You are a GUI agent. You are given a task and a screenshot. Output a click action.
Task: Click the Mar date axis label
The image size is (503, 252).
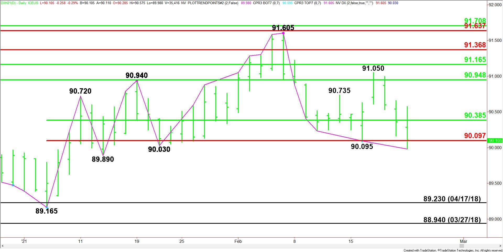click(463, 241)
